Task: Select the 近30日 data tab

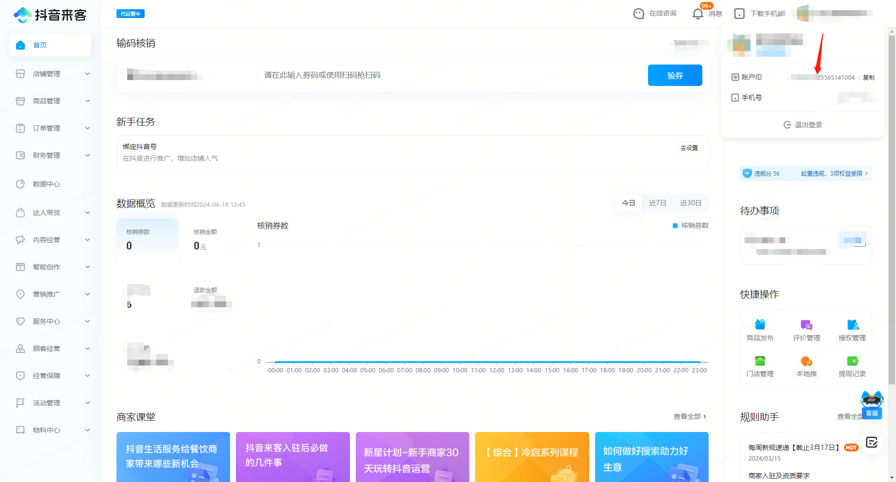Action: tap(691, 203)
